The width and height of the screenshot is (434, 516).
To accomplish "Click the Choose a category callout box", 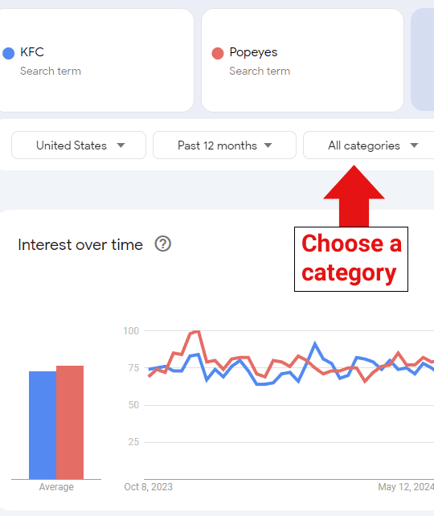I will coord(351,259).
